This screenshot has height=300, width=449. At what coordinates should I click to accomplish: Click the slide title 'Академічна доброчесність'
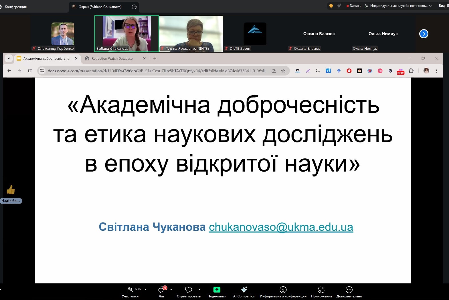pyautogui.click(x=223, y=105)
